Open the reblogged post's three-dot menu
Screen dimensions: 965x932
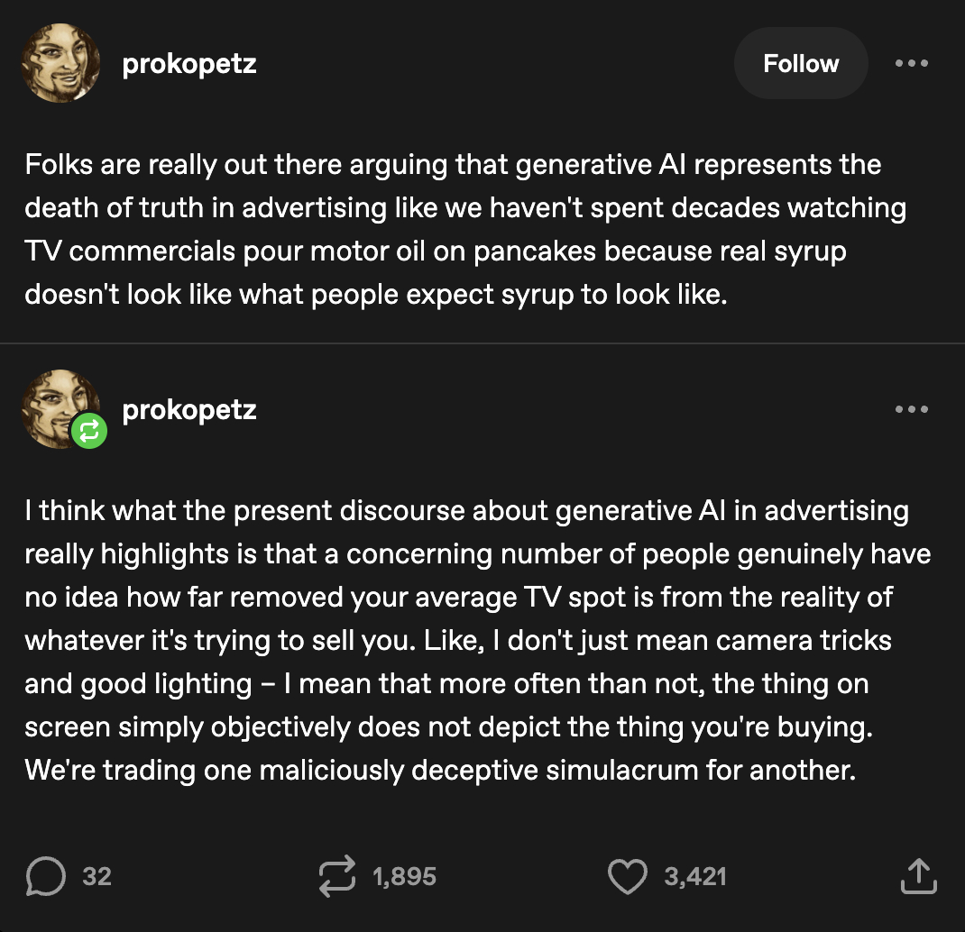[911, 410]
